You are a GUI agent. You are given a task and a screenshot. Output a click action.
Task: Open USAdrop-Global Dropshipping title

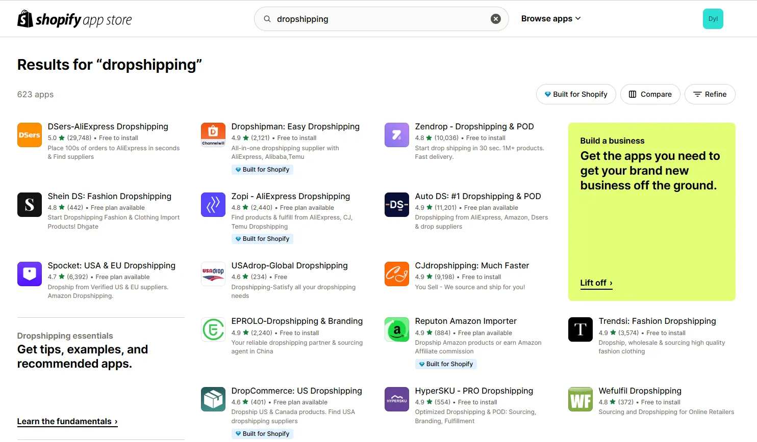coord(290,266)
